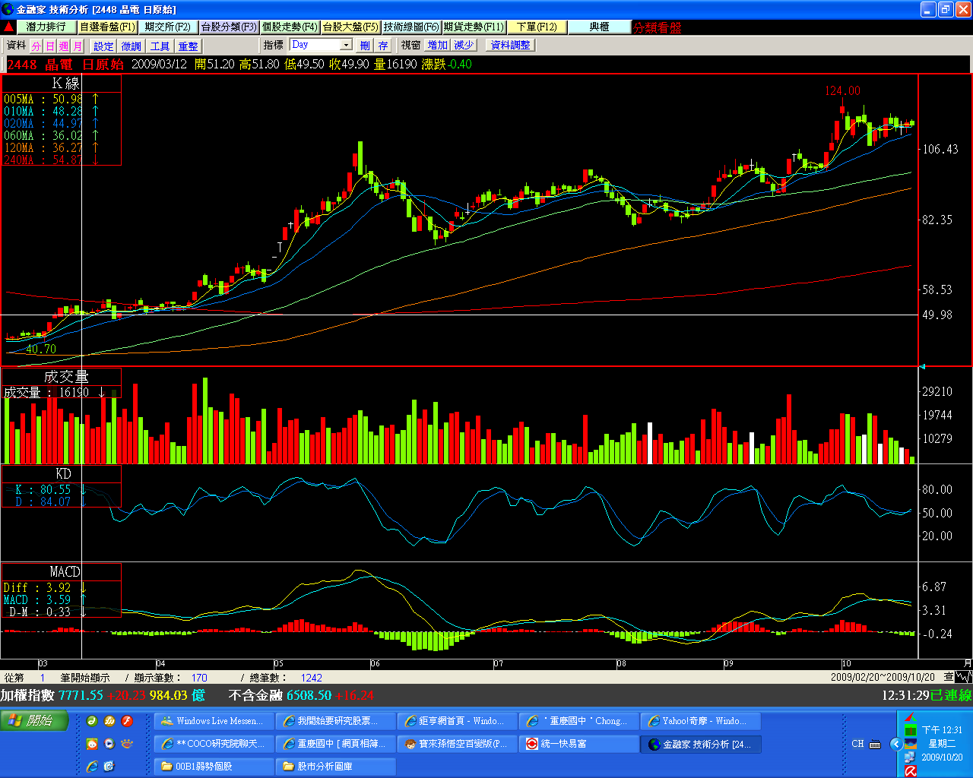The width and height of the screenshot is (973, 778).
Task: Click the 06 month marker on time axis
Action: click(375, 663)
